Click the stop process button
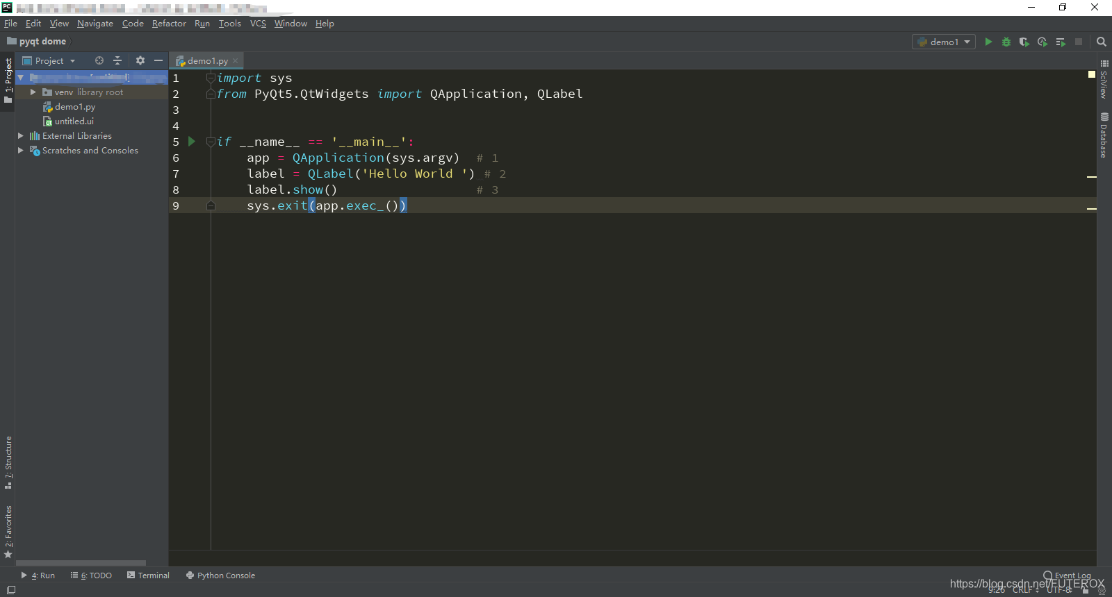 click(x=1079, y=42)
